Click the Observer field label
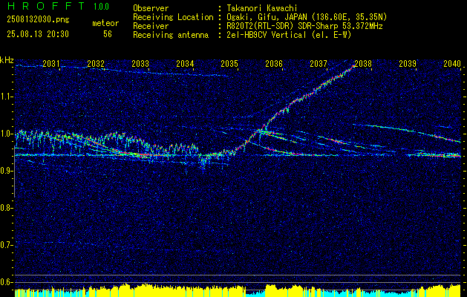 [x=151, y=8]
